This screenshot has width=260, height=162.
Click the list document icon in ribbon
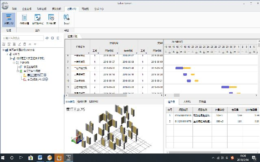coord(24,18)
